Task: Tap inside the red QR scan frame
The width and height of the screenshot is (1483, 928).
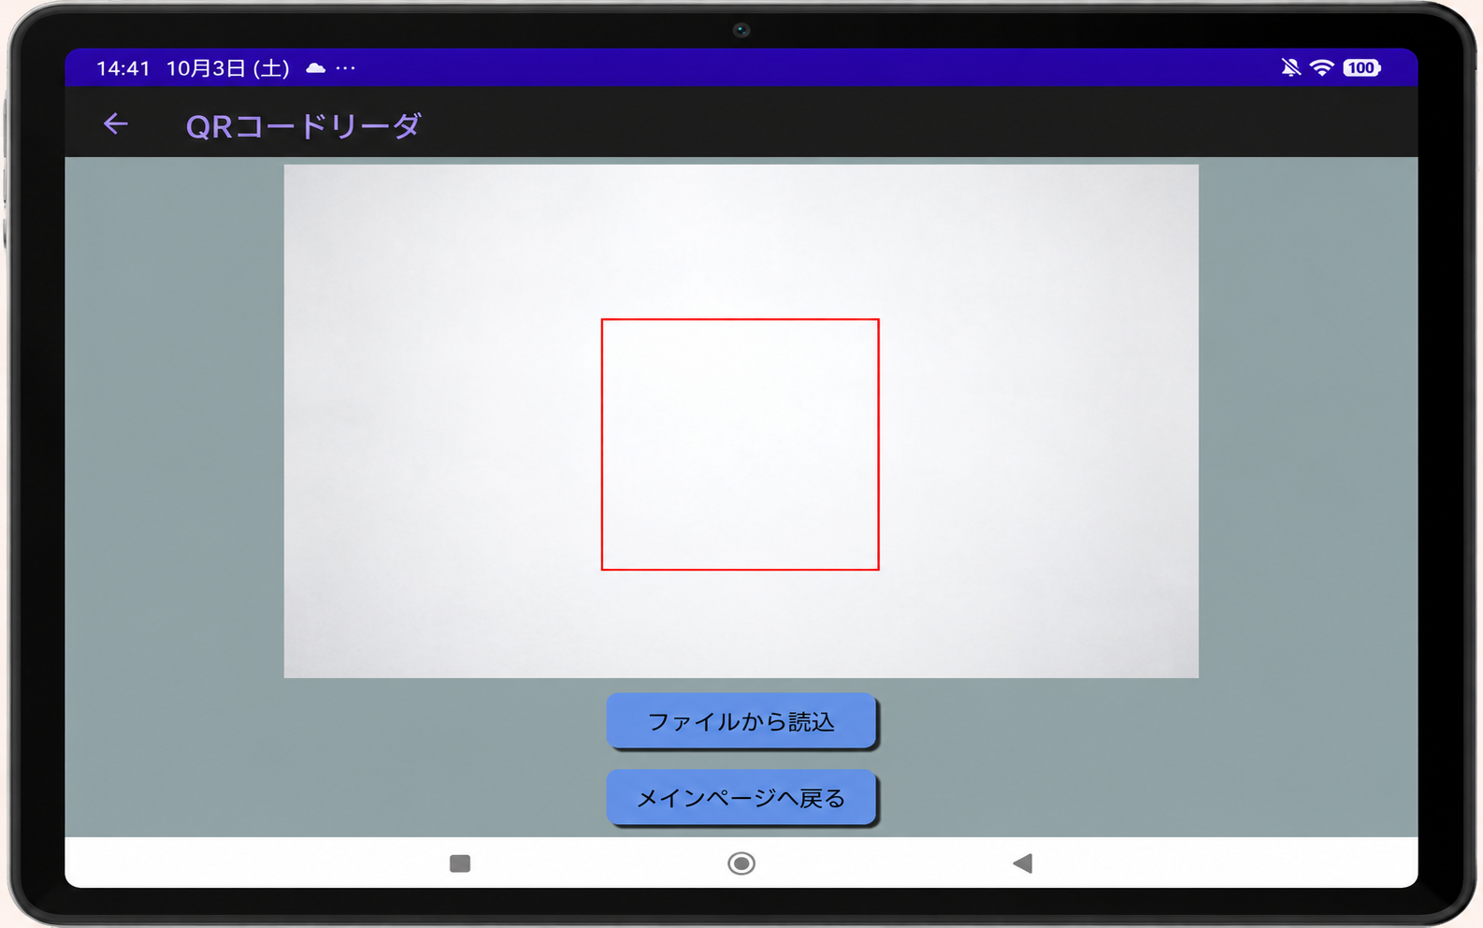Action: (x=740, y=444)
